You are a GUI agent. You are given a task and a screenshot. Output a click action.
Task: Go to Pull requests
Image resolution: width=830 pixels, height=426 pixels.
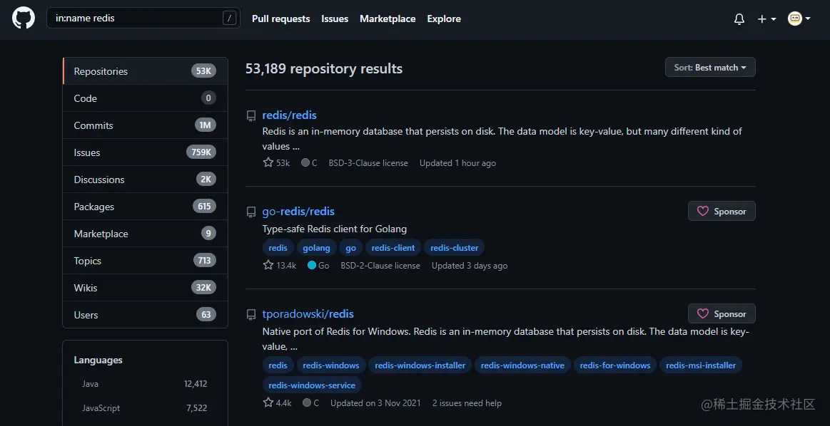[x=280, y=19]
